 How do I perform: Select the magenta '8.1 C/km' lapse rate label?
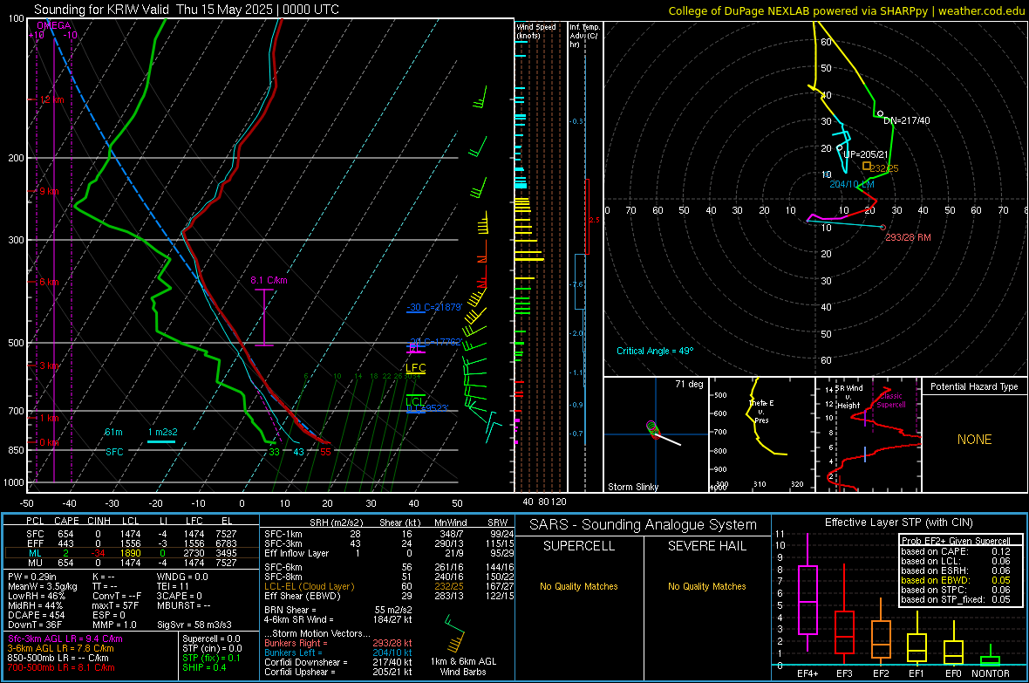269,280
